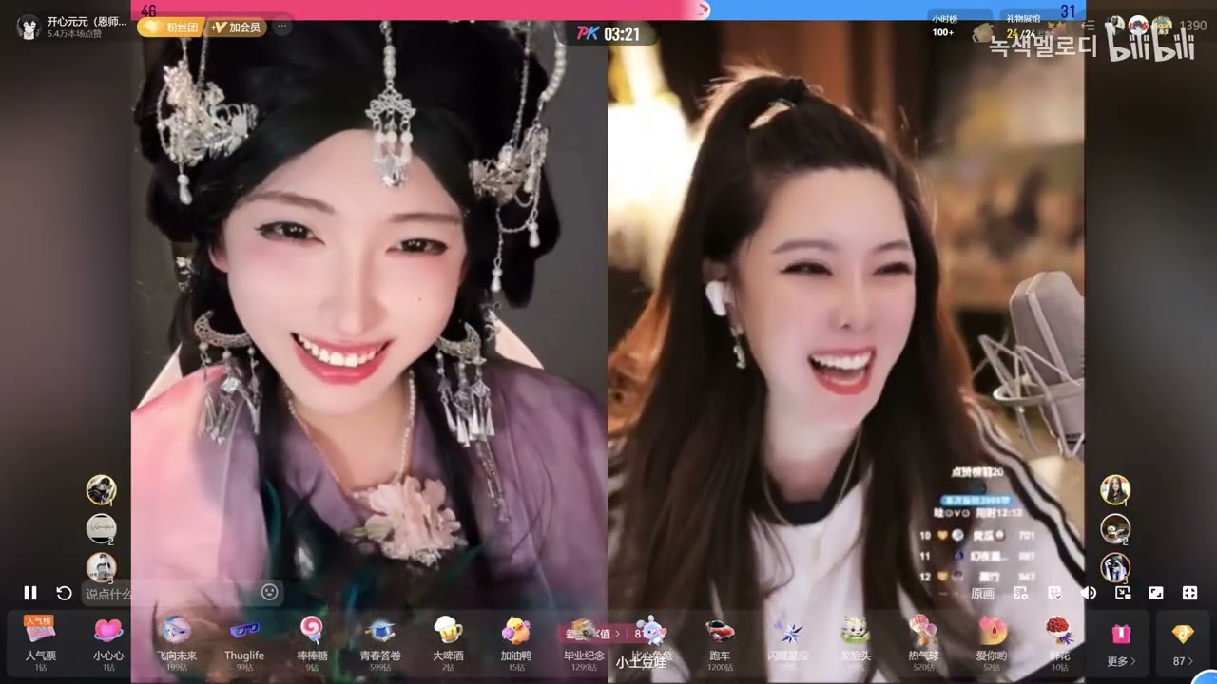Screen dimensions: 1217x684
Task: Open streamer 开心元元 profile avatar
Action: pos(28,27)
